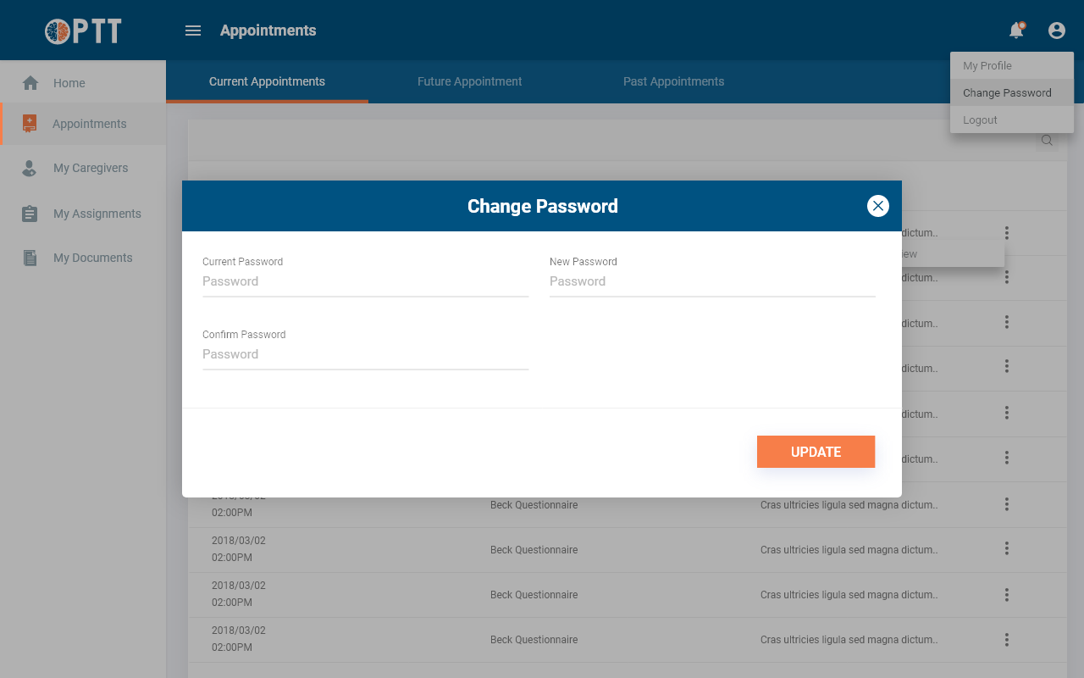The height and width of the screenshot is (678, 1084).
Task: Click the search magnifier icon
Action: coord(1047,141)
